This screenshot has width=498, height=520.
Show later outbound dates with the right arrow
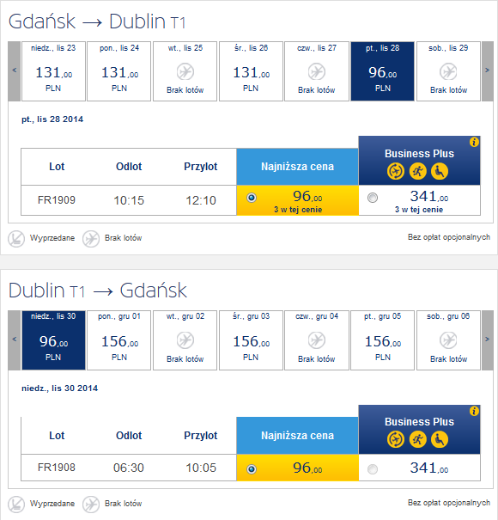[488, 71]
